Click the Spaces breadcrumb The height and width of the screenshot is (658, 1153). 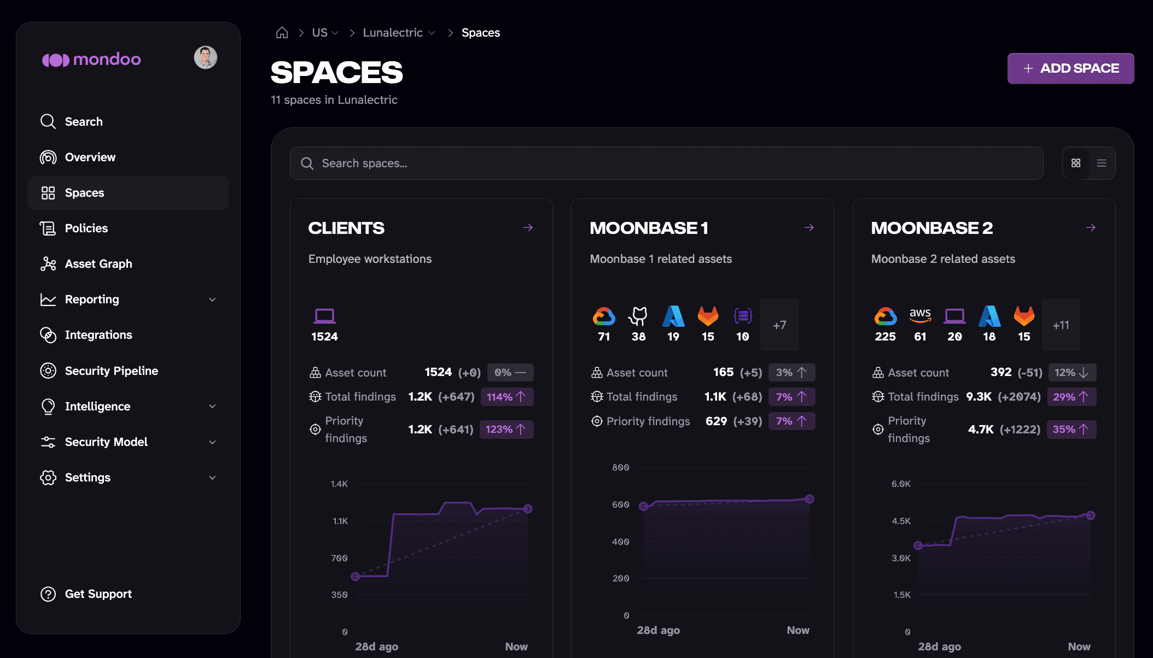point(481,33)
